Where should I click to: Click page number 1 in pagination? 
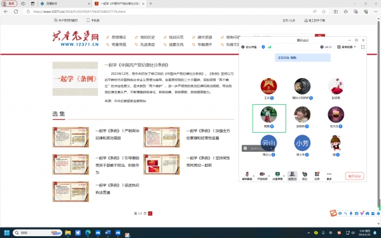point(150,213)
